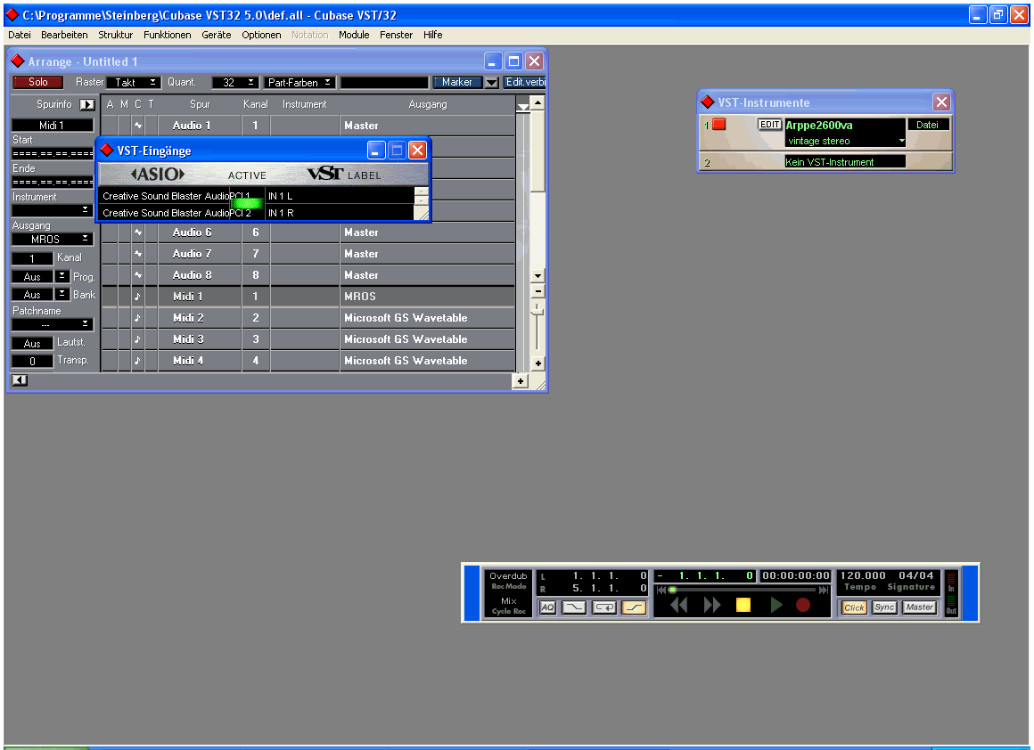Open the Bearbeiten menu
1034x750 pixels.
(64, 35)
